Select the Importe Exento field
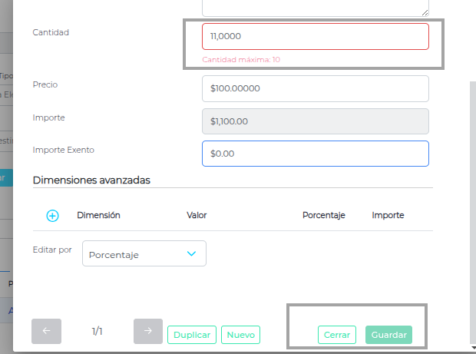Image resolution: width=476 pixels, height=354 pixels. pyautogui.click(x=315, y=154)
